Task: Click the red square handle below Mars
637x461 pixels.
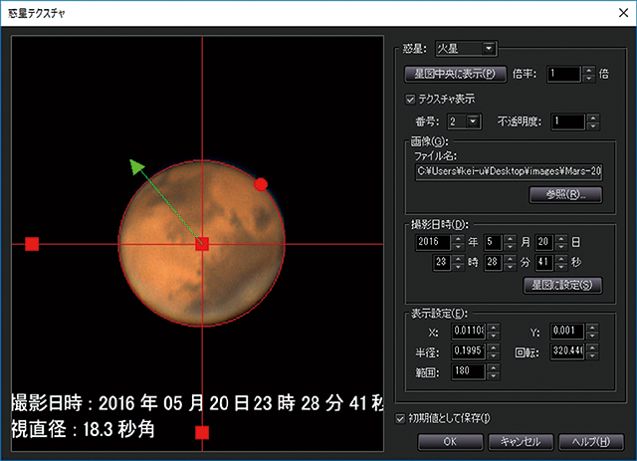Action: pos(202,432)
